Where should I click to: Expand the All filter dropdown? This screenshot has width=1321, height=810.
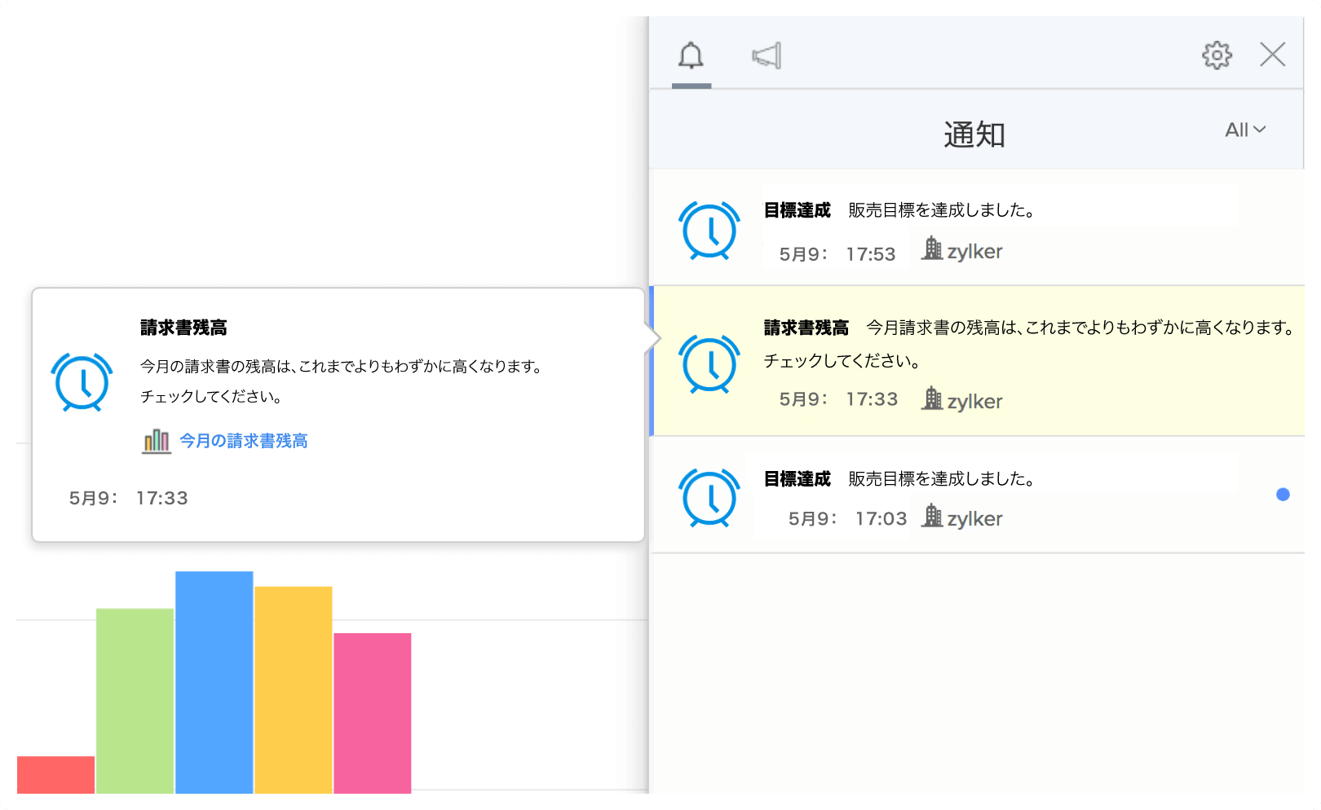pyautogui.click(x=1244, y=130)
